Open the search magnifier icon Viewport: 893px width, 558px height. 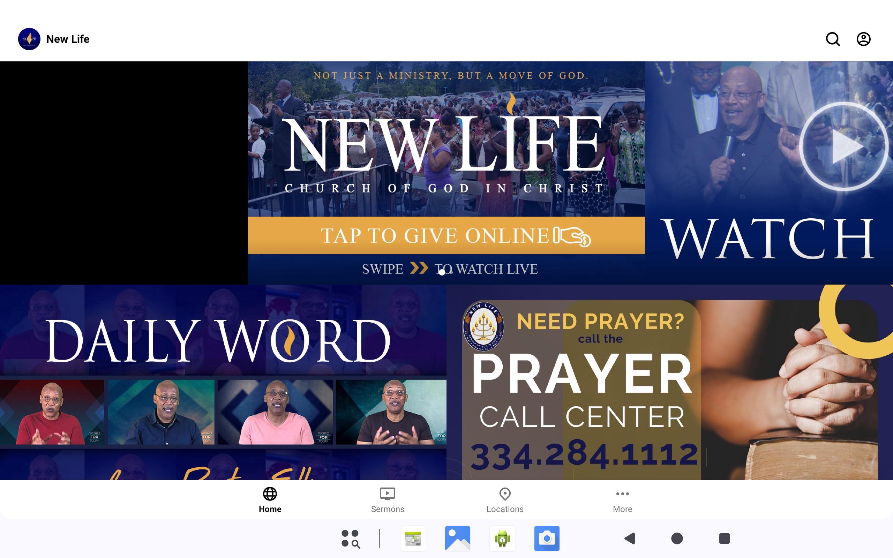pos(833,39)
